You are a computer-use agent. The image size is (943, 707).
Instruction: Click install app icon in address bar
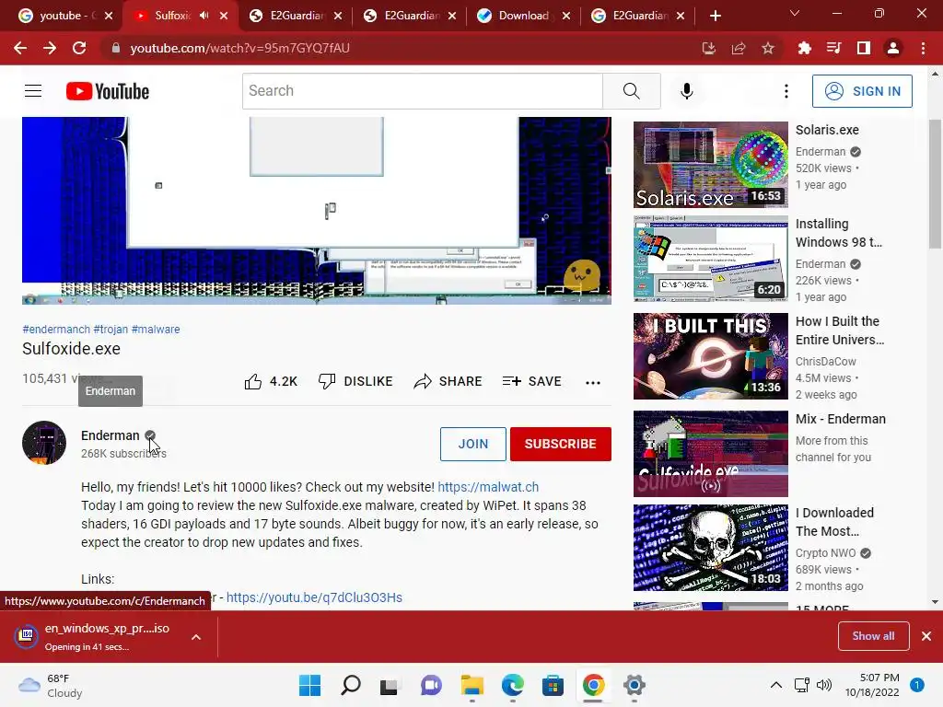(709, 48)
